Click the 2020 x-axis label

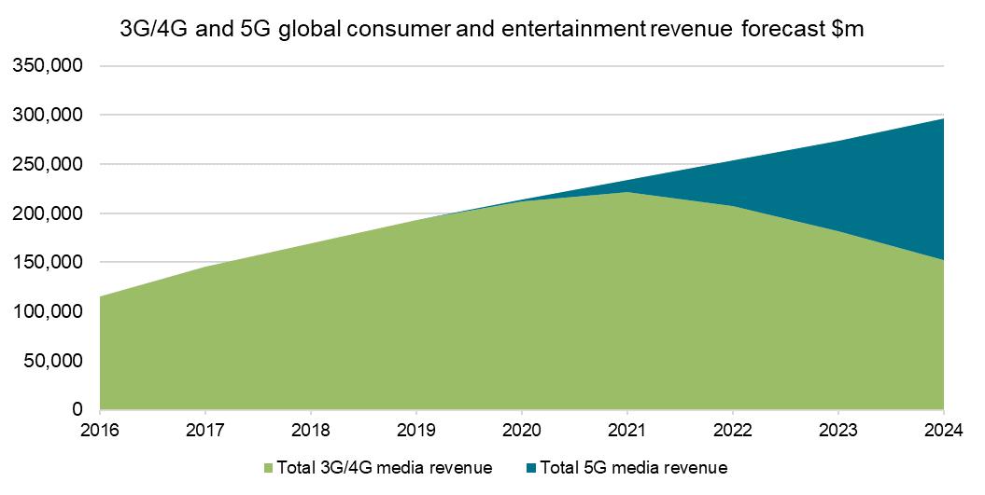[522, 431]
